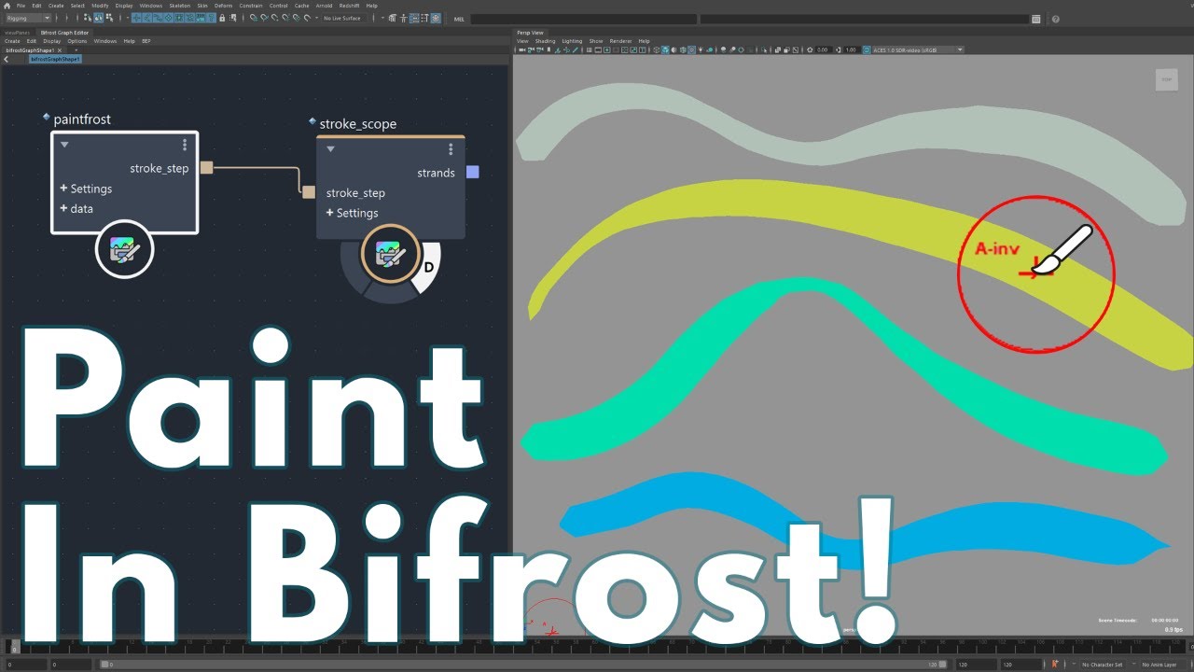Click the help question mark icon
The width and height of the screenshot is (1194, 672).
(x=1056, y=19)
